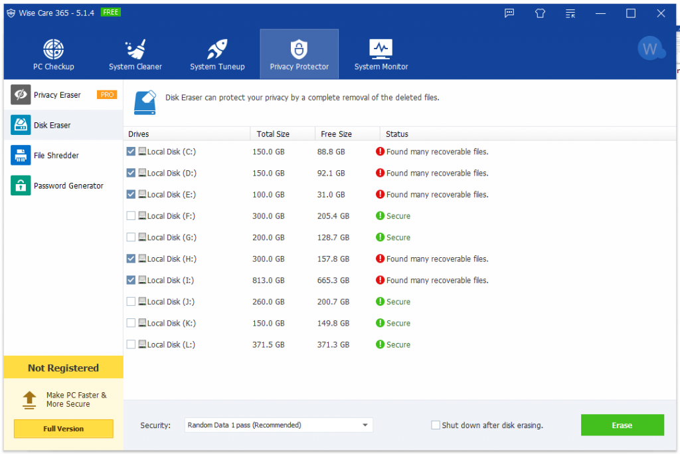Click the t-shirt skin icon to change theme
Image resolution: width=680 pixels, height=454 pixels.
(x=539, y=13)
